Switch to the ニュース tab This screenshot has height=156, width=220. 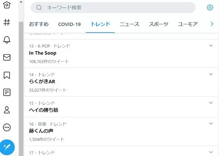point(129,24)
